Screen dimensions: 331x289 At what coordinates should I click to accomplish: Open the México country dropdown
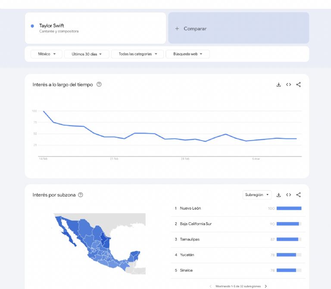point(47,54)
